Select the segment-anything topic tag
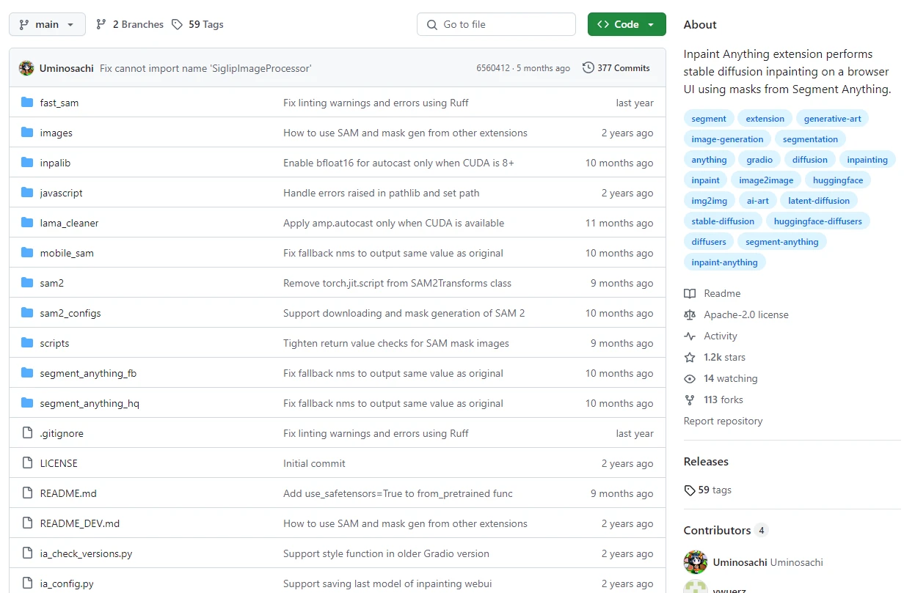 click(781, 241)
